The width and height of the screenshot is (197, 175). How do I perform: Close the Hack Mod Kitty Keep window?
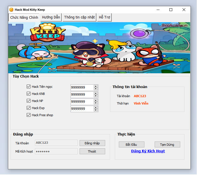[184, 10]
